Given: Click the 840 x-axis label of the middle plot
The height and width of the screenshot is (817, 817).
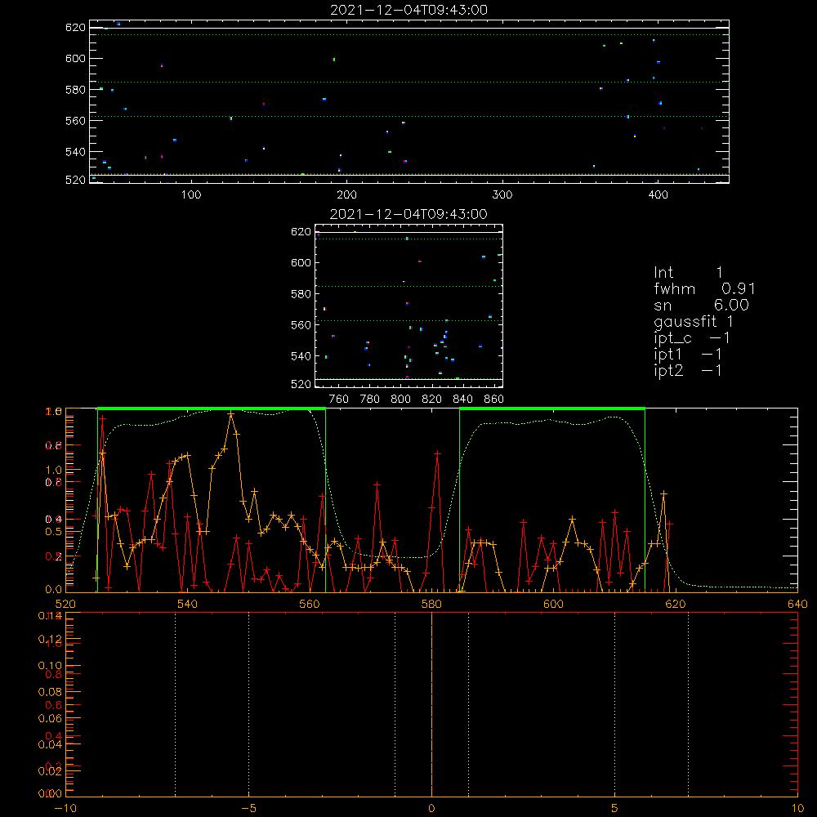Looking at the screenshot, I should click(462, 400).
